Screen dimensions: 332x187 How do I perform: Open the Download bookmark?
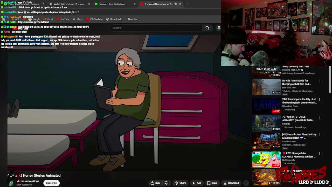[x=113, y=19]
